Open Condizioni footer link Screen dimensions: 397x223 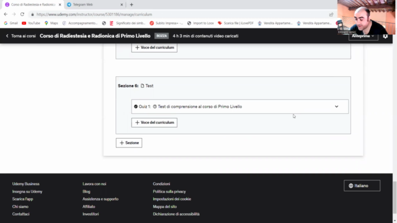click(161, 184)
